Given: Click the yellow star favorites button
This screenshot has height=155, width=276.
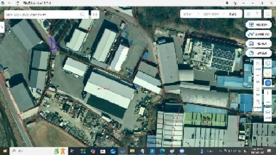Looking at the screenshot, I should coord(268,73).
